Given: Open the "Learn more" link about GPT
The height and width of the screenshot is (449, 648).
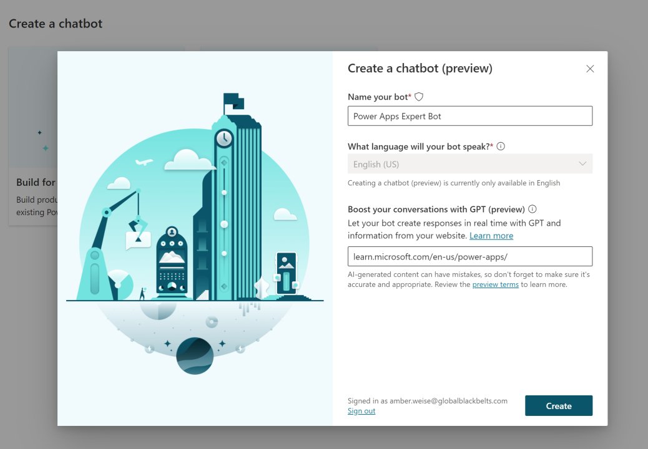Looking at the screenshot, I should click(x=491, y=236).
